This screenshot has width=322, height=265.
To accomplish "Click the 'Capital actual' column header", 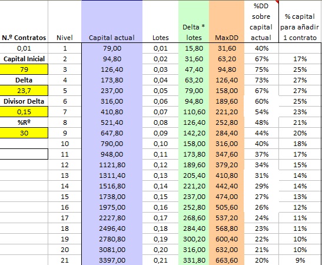I will [112, 21].
